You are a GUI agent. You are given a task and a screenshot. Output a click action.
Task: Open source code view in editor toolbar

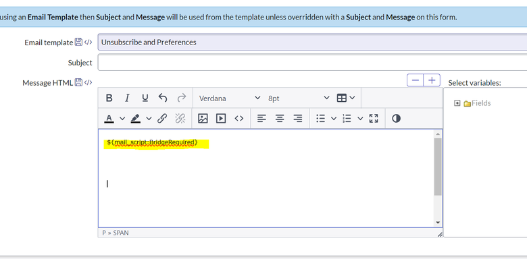(x=239, y=119)
